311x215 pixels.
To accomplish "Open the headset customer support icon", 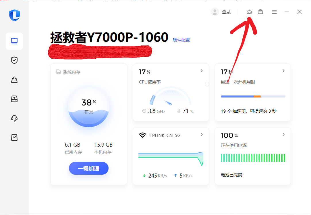I will click(14, 118).
